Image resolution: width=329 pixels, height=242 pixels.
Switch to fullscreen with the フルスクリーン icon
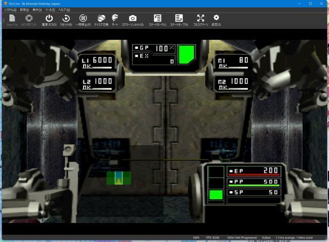point(201,20)
